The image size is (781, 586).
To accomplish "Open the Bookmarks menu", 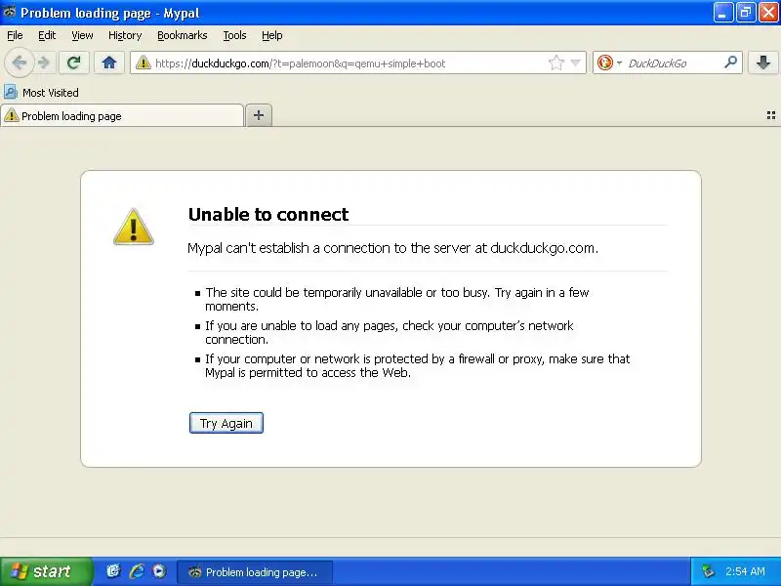I will click(x=183, y=35).
